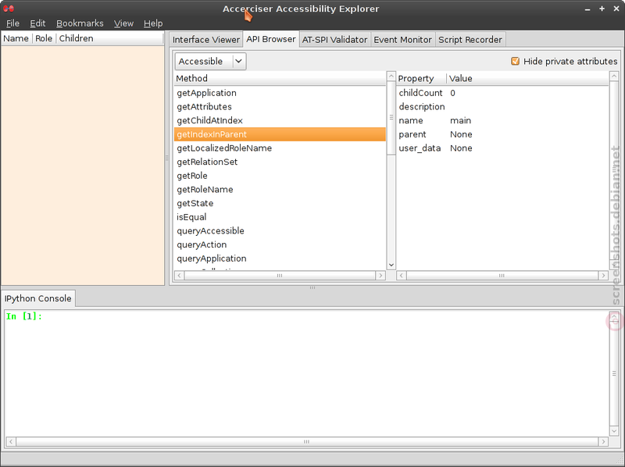
Task: Click the value 'main' of name property
Action: point(460,120)
